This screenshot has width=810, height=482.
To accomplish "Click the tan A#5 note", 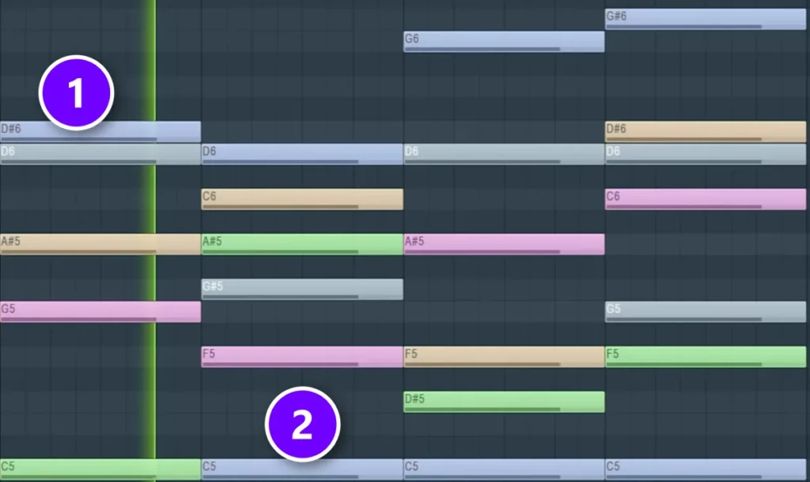I will [x=100, y=244].
